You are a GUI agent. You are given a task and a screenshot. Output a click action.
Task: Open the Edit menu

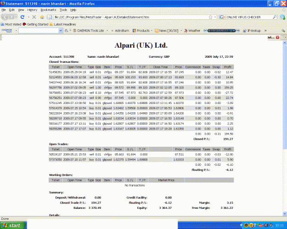[12, 10]
